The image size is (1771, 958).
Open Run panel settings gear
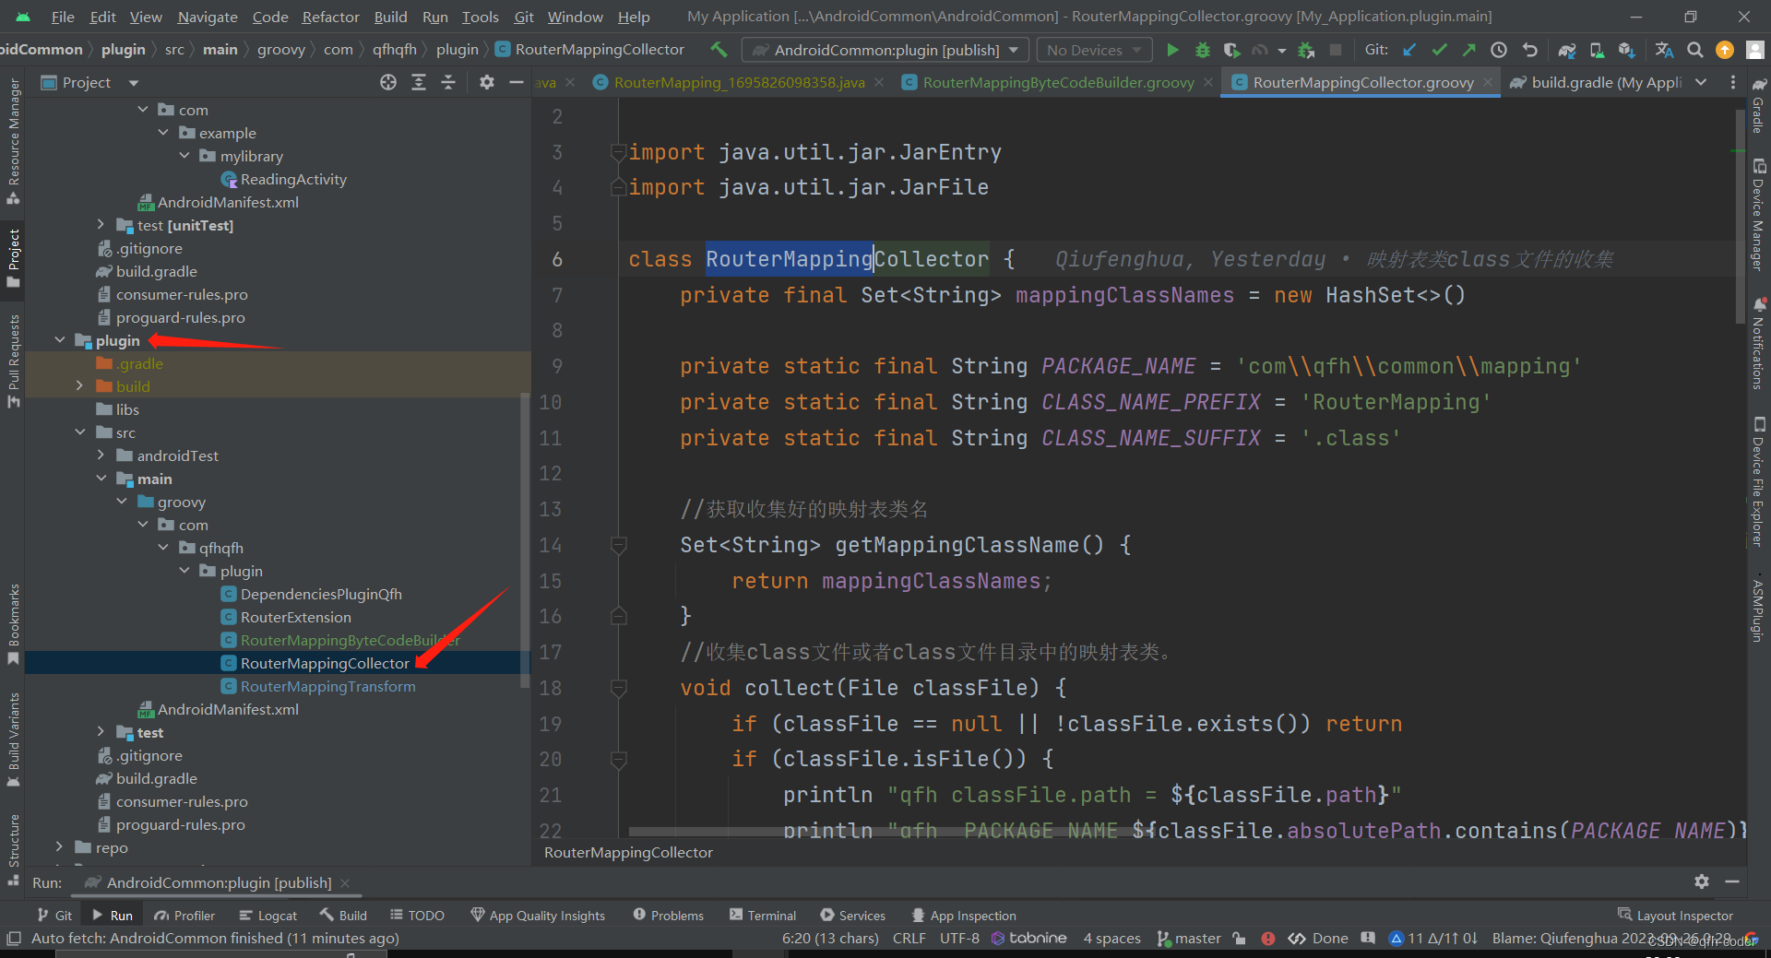point(1702,881)
